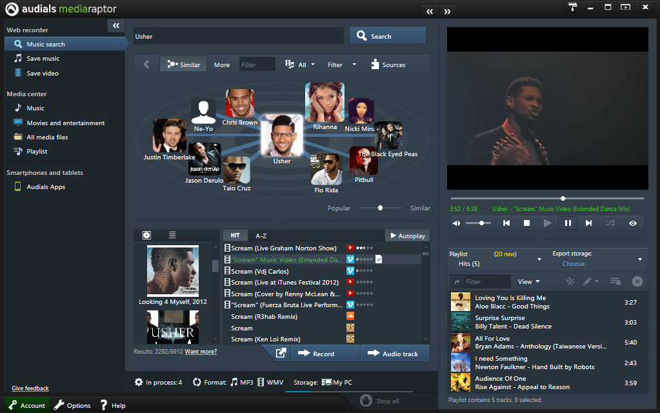
Task: Expand the Hits playlist dropdown
Action: click(x=539, y=259)
